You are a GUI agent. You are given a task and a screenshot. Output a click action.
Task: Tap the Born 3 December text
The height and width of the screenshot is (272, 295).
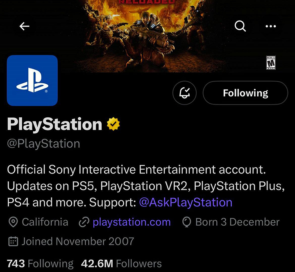tap(237, 222)
